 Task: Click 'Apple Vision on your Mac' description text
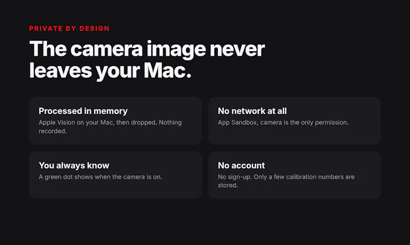coord(76,122)
